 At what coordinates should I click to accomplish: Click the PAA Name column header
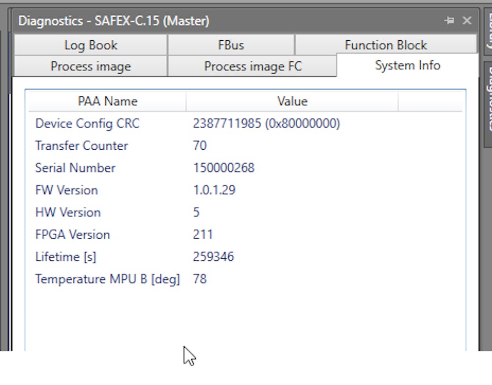tap(107, 101)
